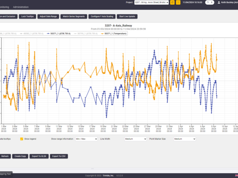Click the Trimble, Inc. footer text

[x=108, y=176]
